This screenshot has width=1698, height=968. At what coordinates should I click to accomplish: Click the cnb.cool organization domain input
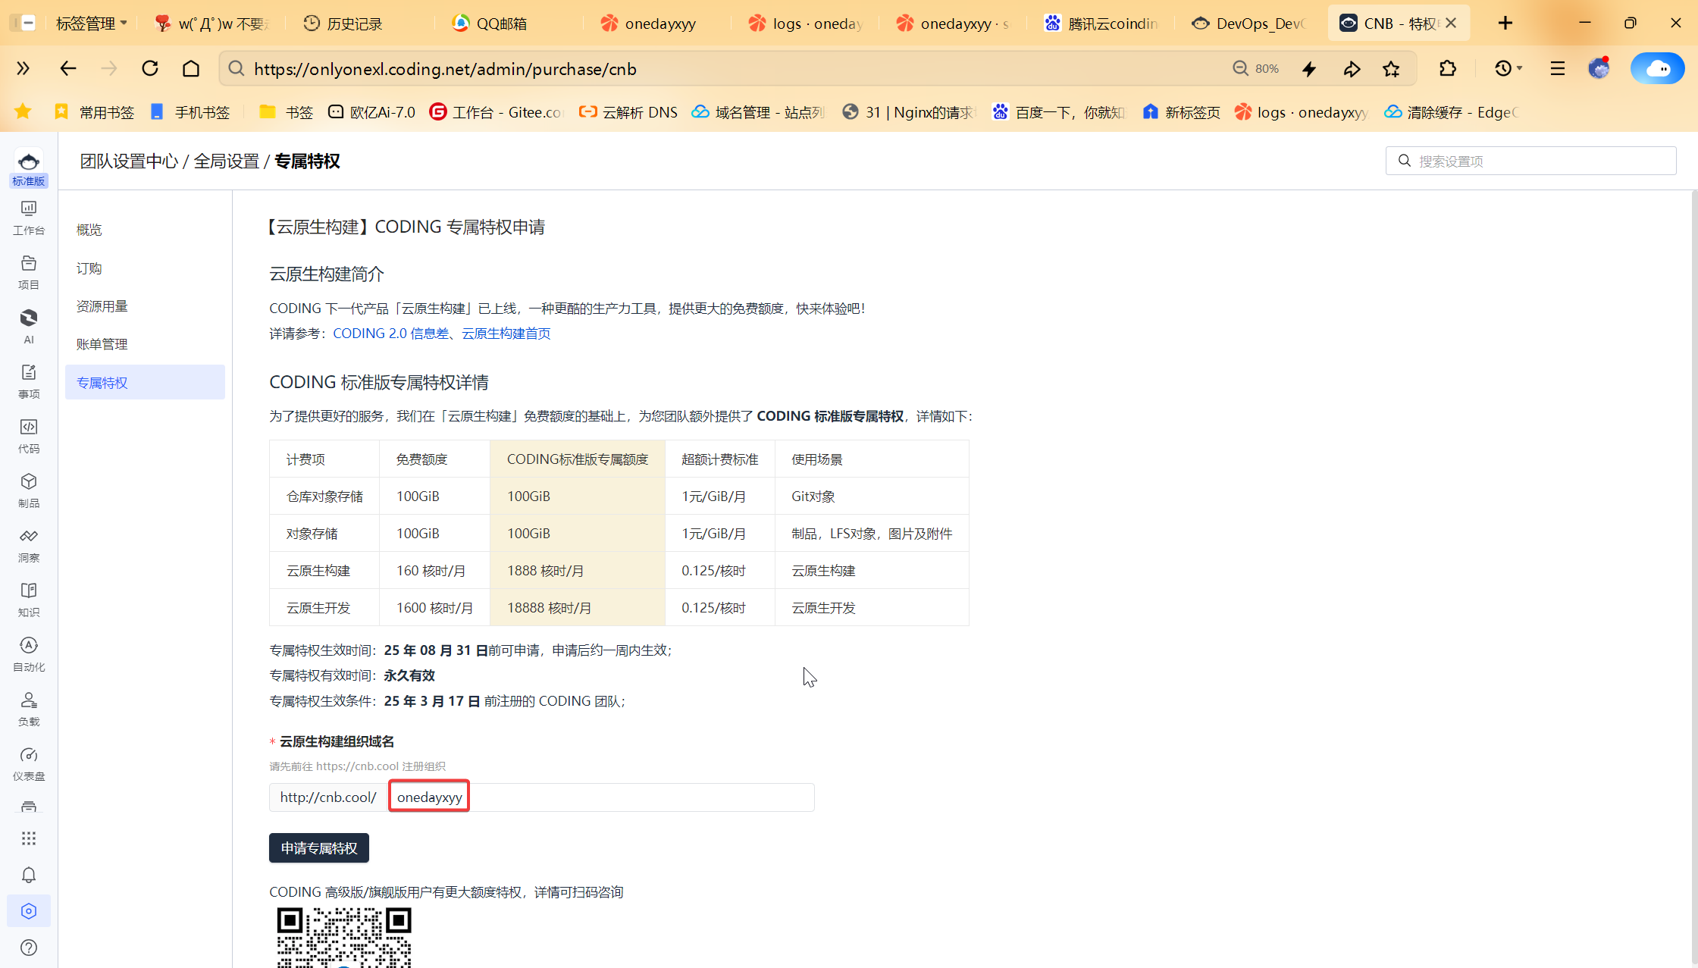(x=602, y=797)
